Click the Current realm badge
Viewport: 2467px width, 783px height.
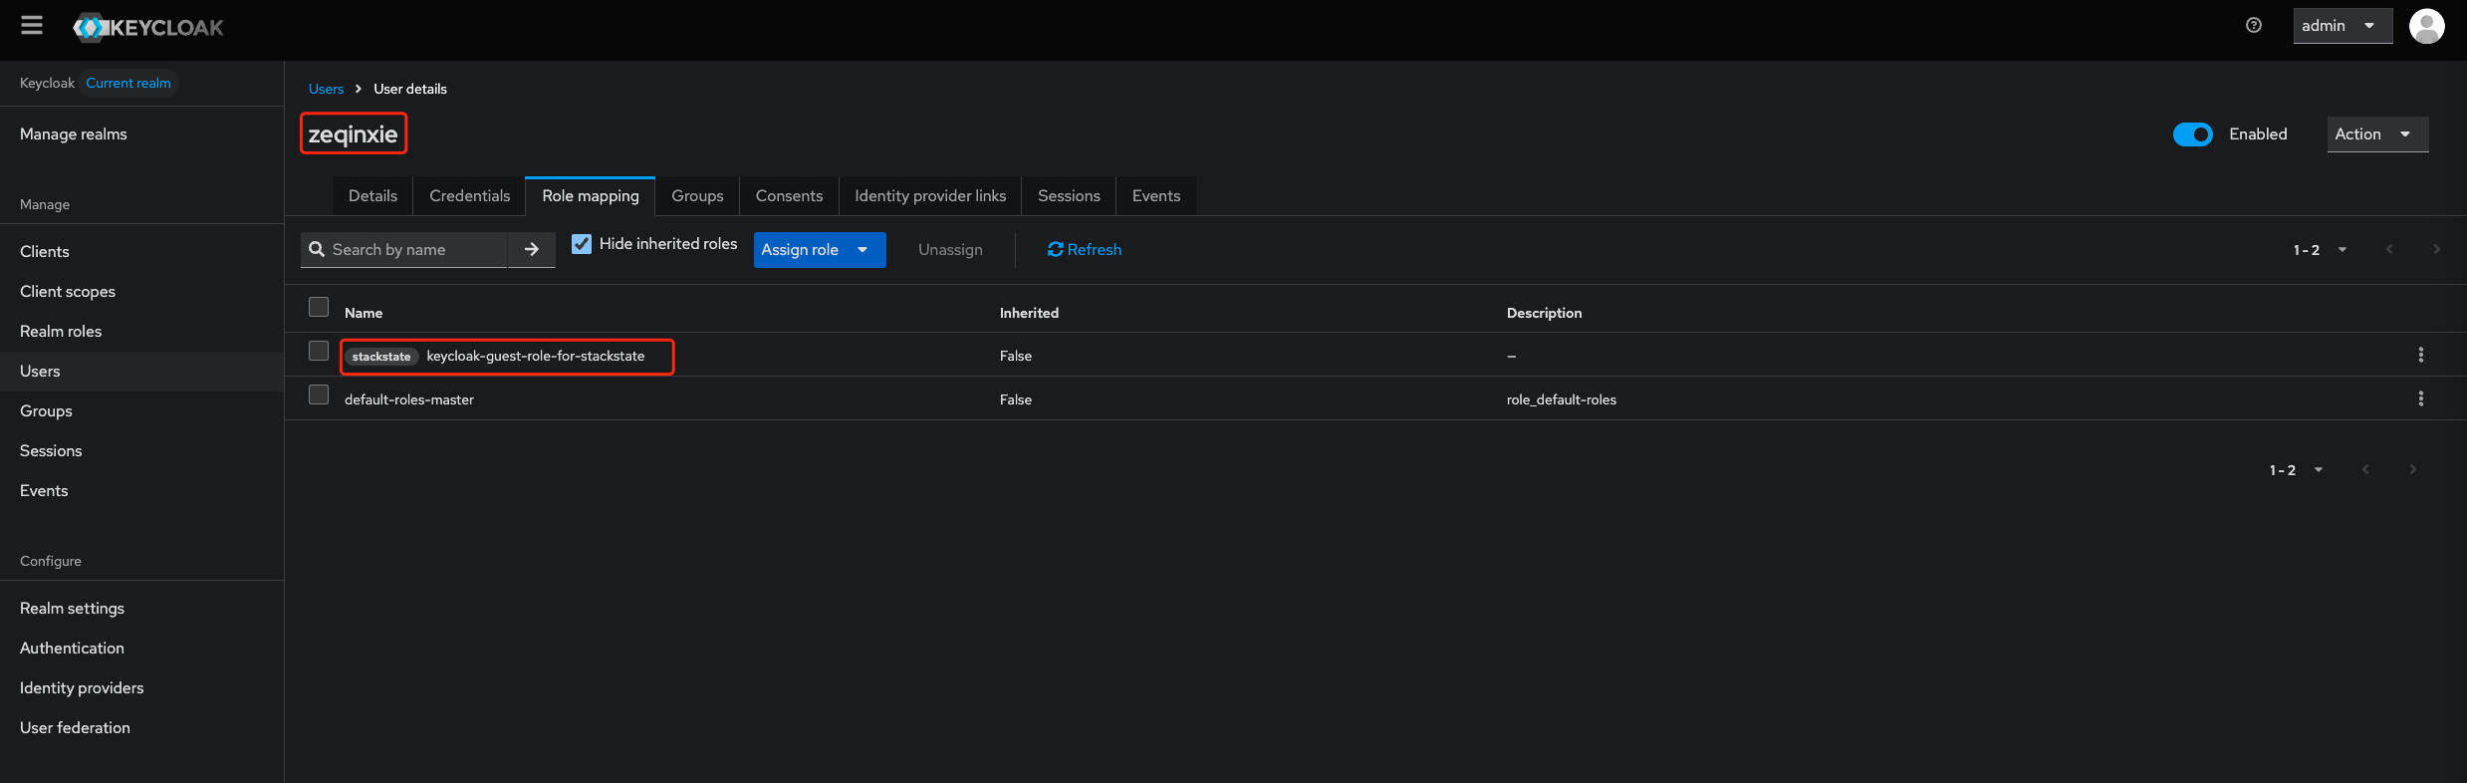tap(128, 83)
